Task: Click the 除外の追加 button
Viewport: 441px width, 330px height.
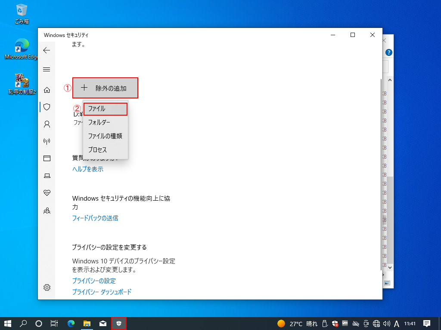Action: point(106,88)
